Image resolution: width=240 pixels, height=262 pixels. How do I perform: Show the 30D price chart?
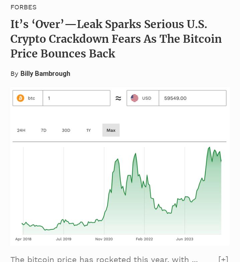click(66, 130)
